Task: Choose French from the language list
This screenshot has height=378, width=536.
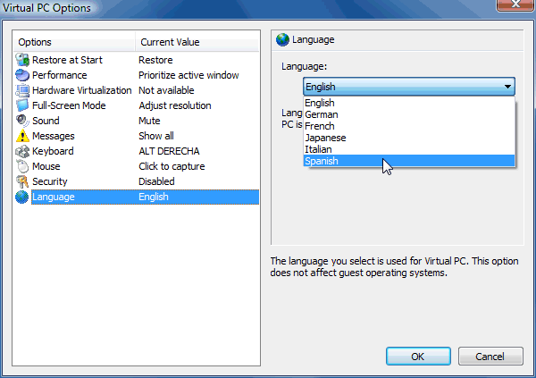Action: (x=409, y=126)
